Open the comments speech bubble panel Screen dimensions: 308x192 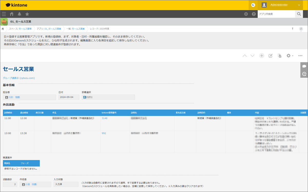[304, 66]
